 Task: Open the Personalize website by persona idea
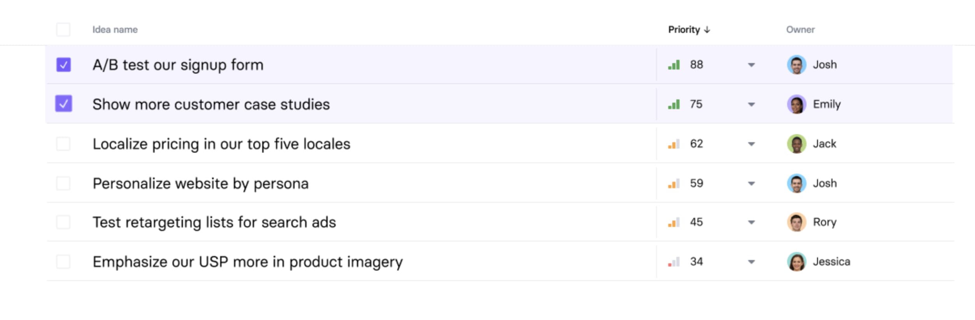coord(200,184)
